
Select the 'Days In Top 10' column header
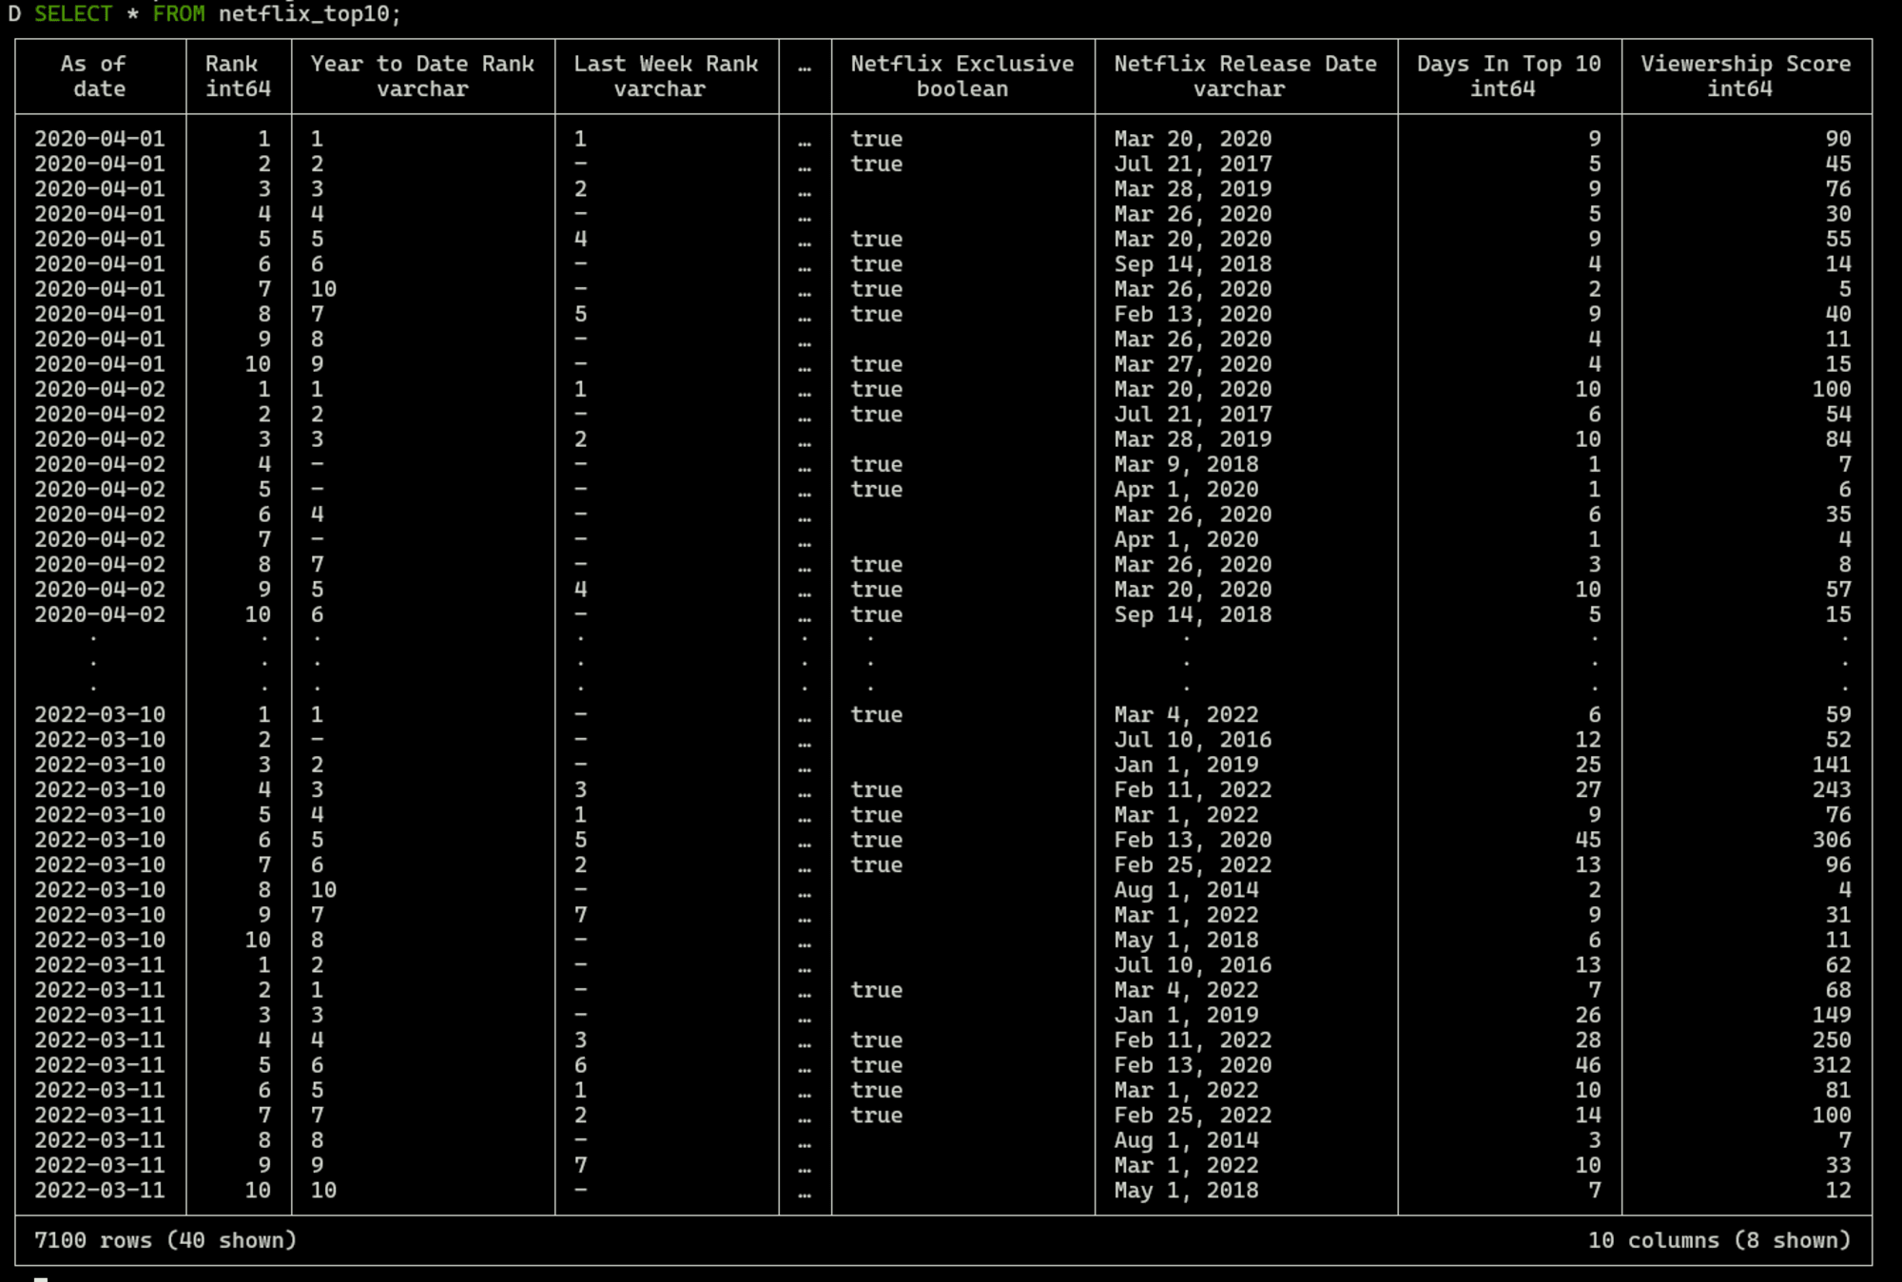tap(1509, 64)
